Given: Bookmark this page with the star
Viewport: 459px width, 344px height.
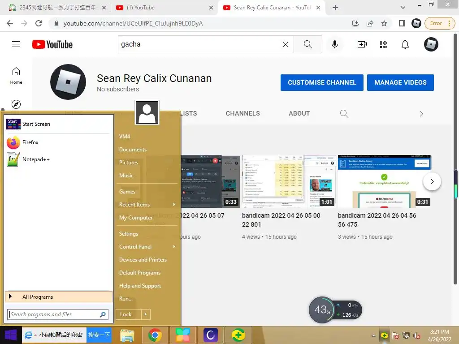Looking at the screenshot, I should (x=384, y=23).
